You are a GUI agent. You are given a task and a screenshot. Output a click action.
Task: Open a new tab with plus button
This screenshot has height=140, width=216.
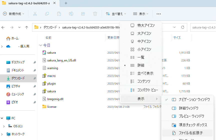[66, 3]
